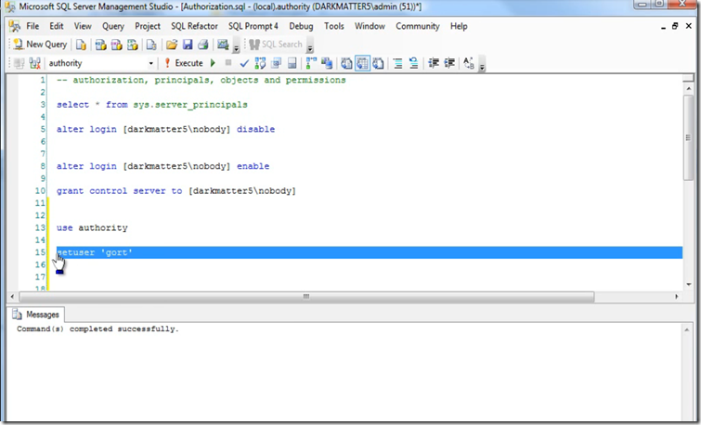Click Database Engine Query icon

[81, 45]
